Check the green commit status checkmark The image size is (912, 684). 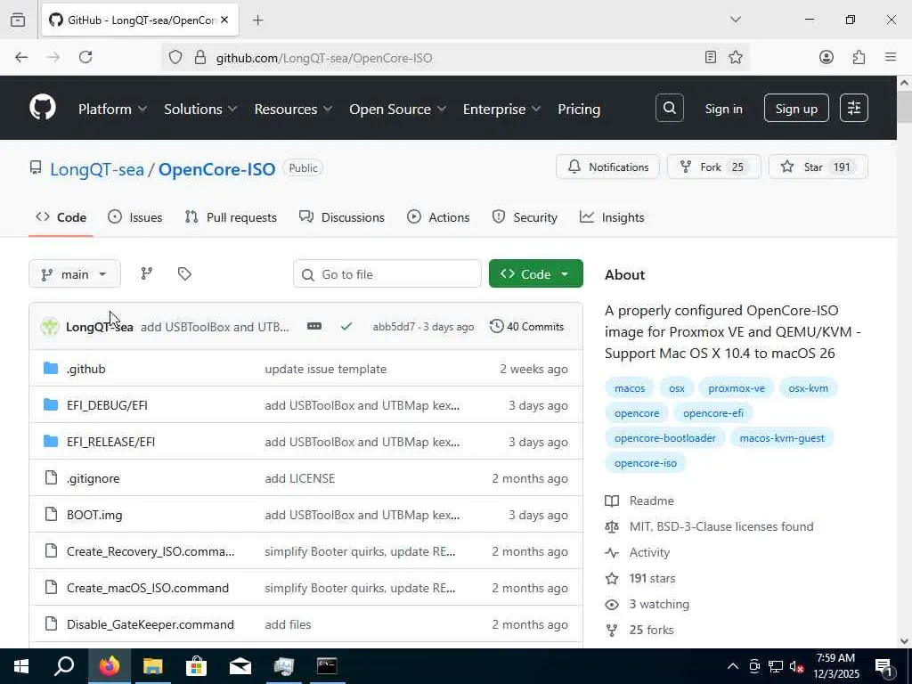click(x=346, y=327)
